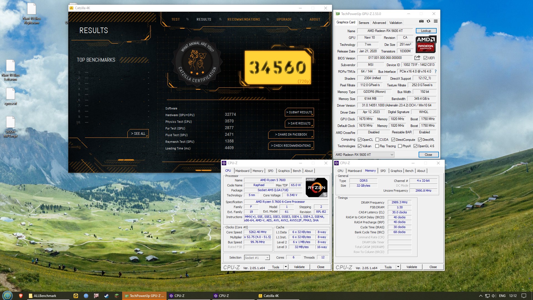This screenshot has height=300, width=533.
Task: Switch to the Advanced tab in GPU-Z
Action: pyautogui.click(x=379, y=23)
